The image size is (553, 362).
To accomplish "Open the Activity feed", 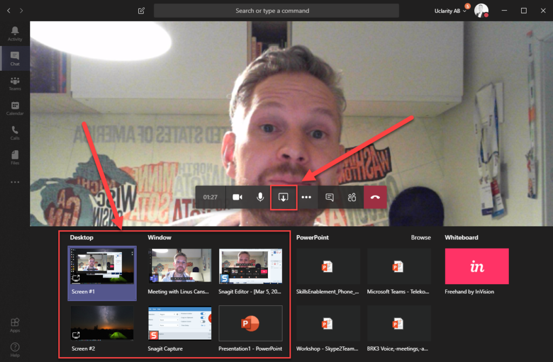I will [x=15, y=34].
